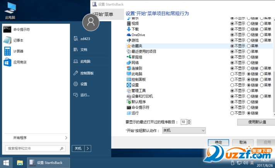Click the volume speaker icon in system tray
The image size is (275, 168).
245,163
